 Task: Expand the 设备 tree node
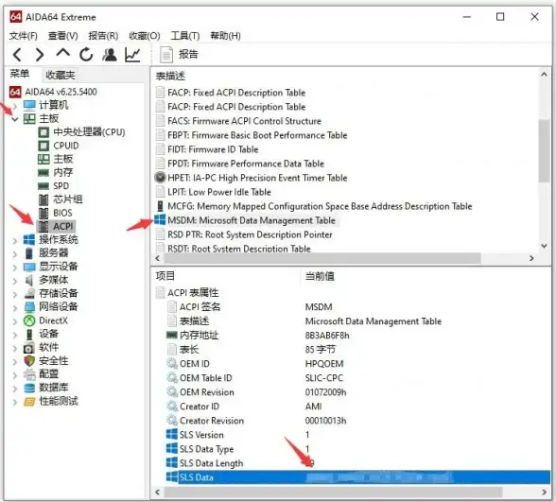coord(14,335)
